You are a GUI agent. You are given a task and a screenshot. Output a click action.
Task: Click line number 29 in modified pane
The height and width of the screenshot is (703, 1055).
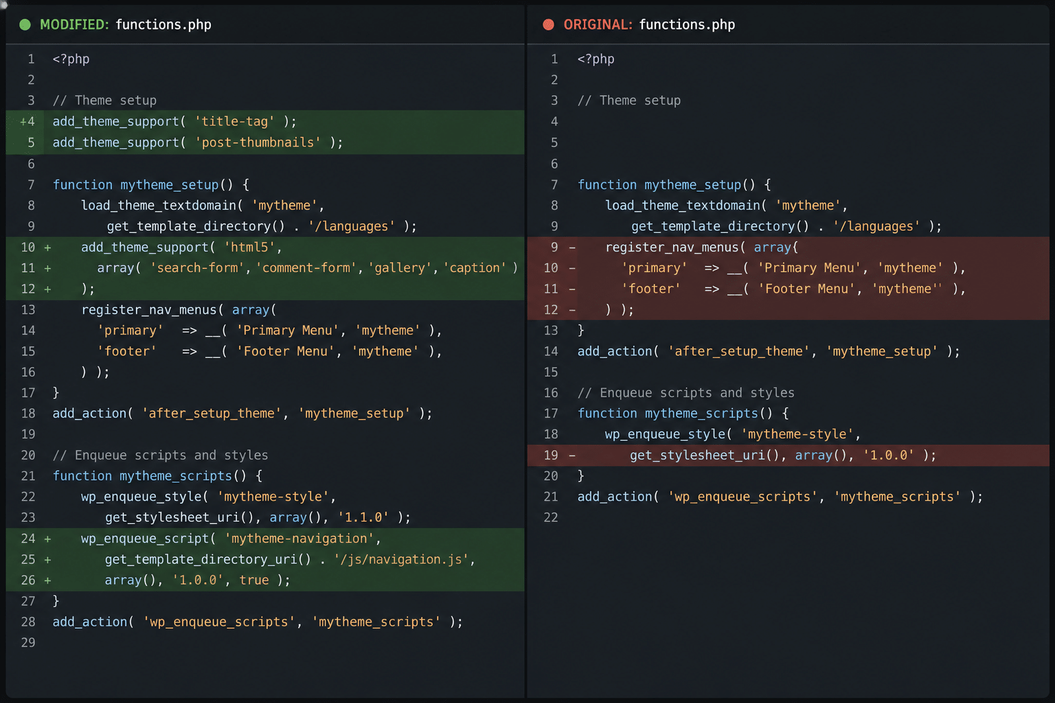28,643
